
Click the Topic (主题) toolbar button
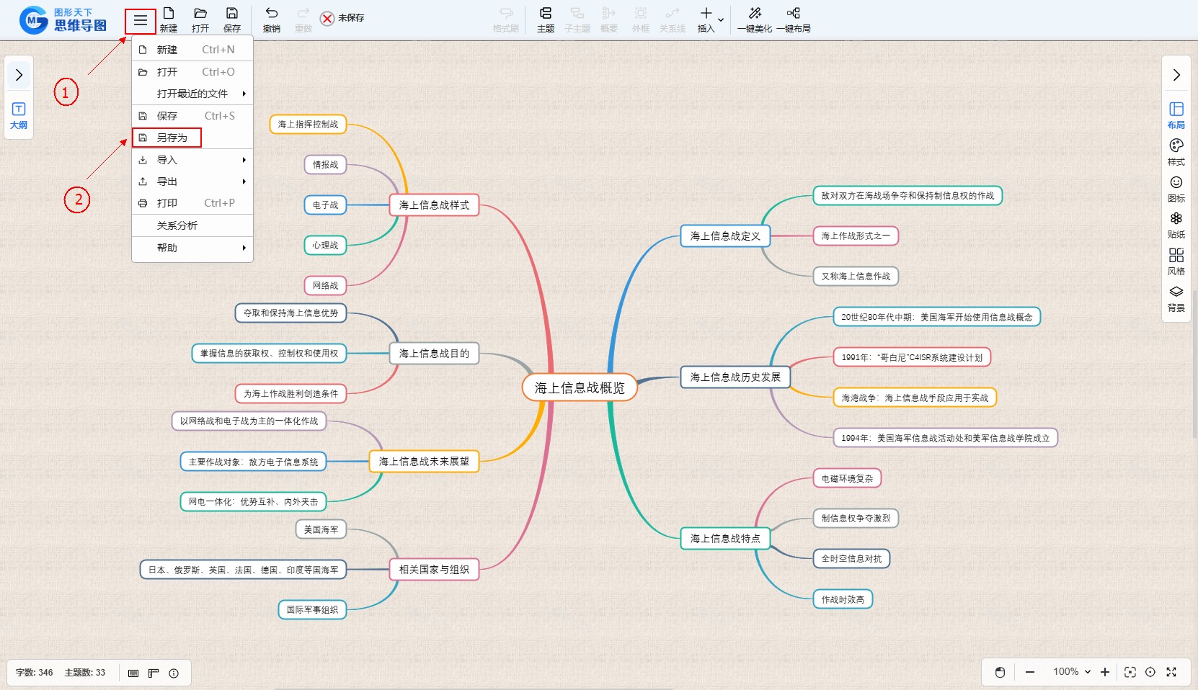(x=545, y=19)
